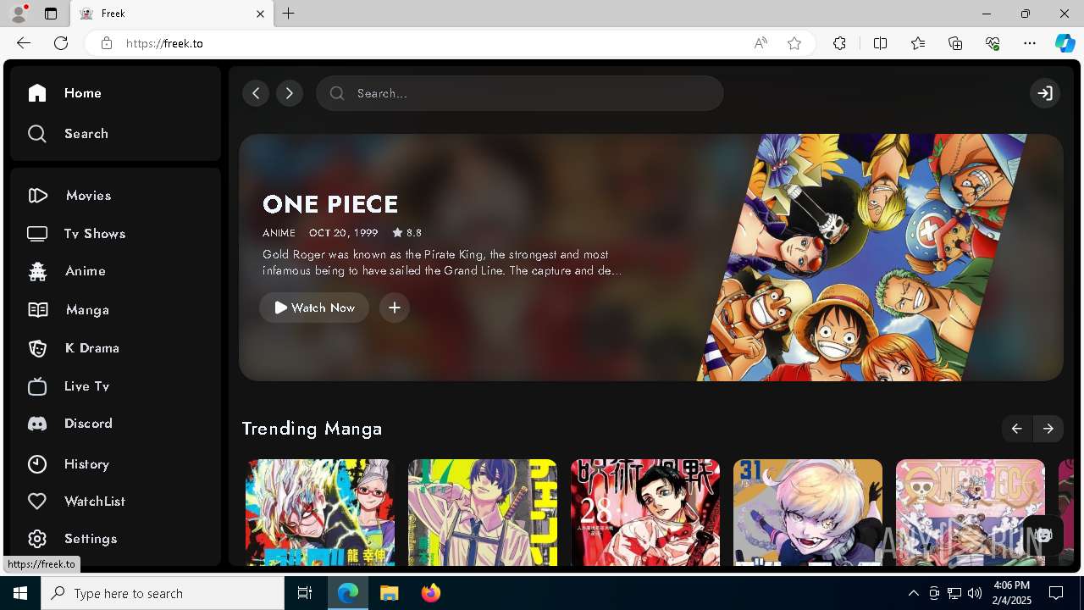Open File Explorer from taskbar
The width and height of the screenshot is (1084, 610).
389,593
